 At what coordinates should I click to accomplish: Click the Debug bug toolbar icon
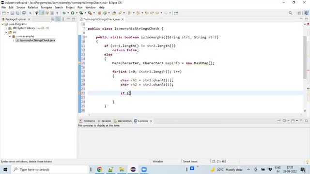(64, 13)
